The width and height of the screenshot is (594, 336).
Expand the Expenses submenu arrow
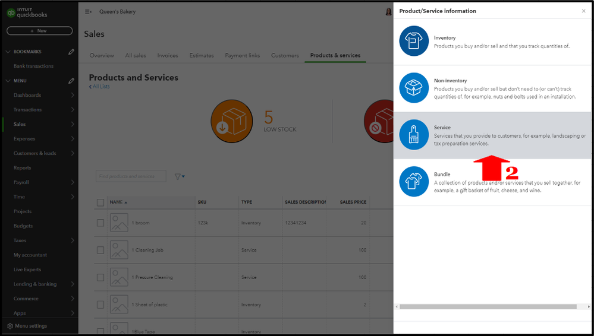pyautogui.click(x=73, y=139)
